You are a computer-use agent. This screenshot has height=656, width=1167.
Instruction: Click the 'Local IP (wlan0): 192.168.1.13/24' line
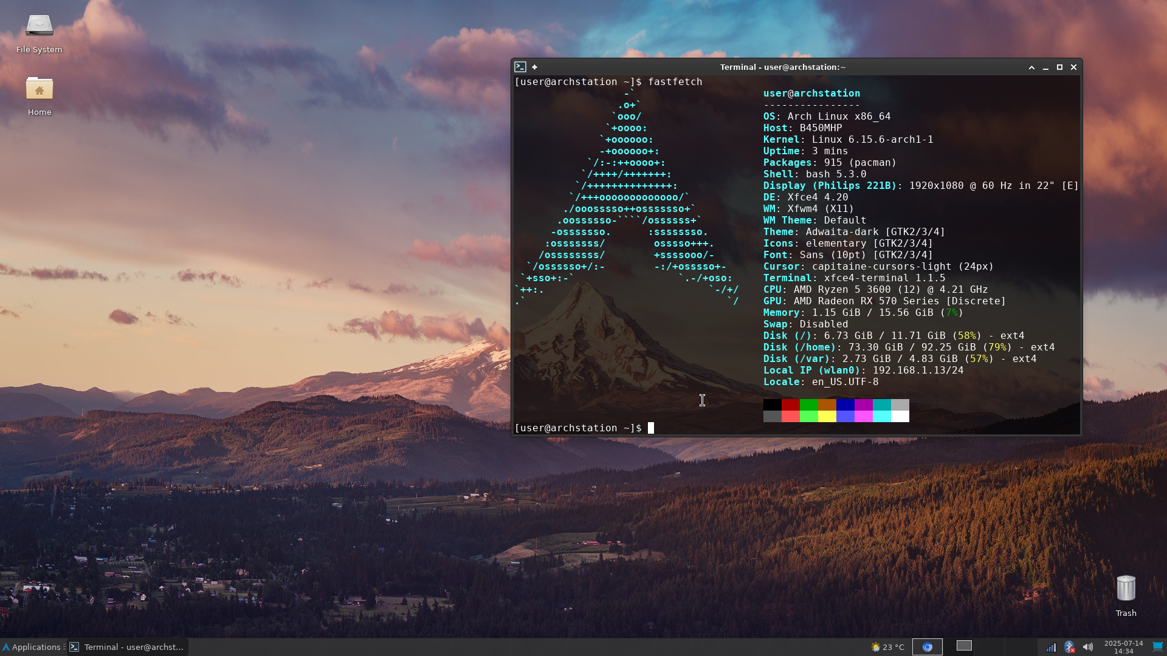pyautogui.click(x=864, y=371)
